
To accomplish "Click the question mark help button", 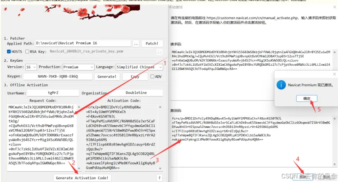I will [x=160, y=178].
